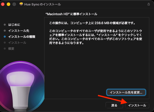
Task: Click the 戻る button
Action: (114, 105)
